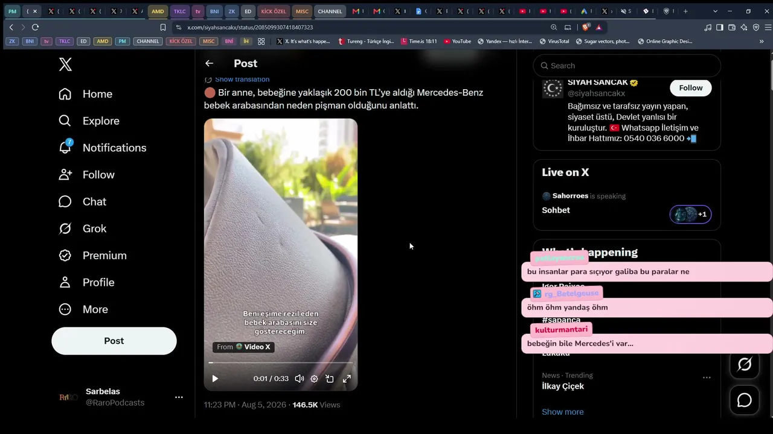Open Time.is bookmark
This screenshot has width=773, height=434.
point(419,42)
